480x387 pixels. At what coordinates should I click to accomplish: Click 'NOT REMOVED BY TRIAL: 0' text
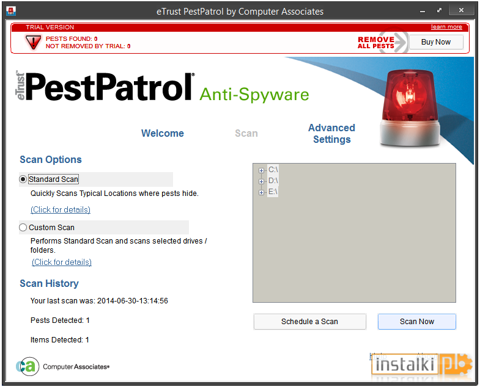[x=88, y=46]
